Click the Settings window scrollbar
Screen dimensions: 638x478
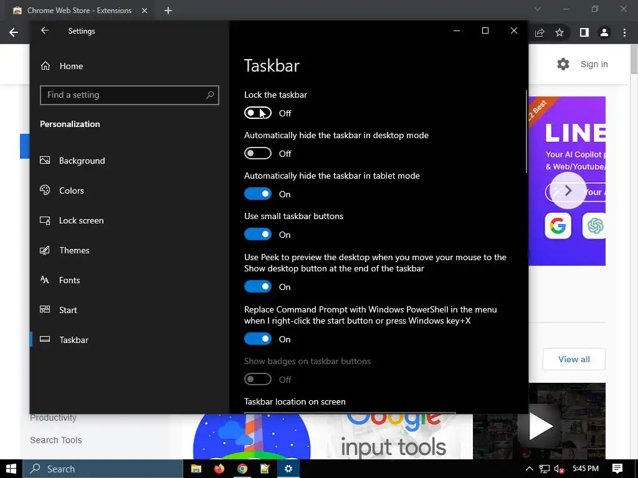526,131
